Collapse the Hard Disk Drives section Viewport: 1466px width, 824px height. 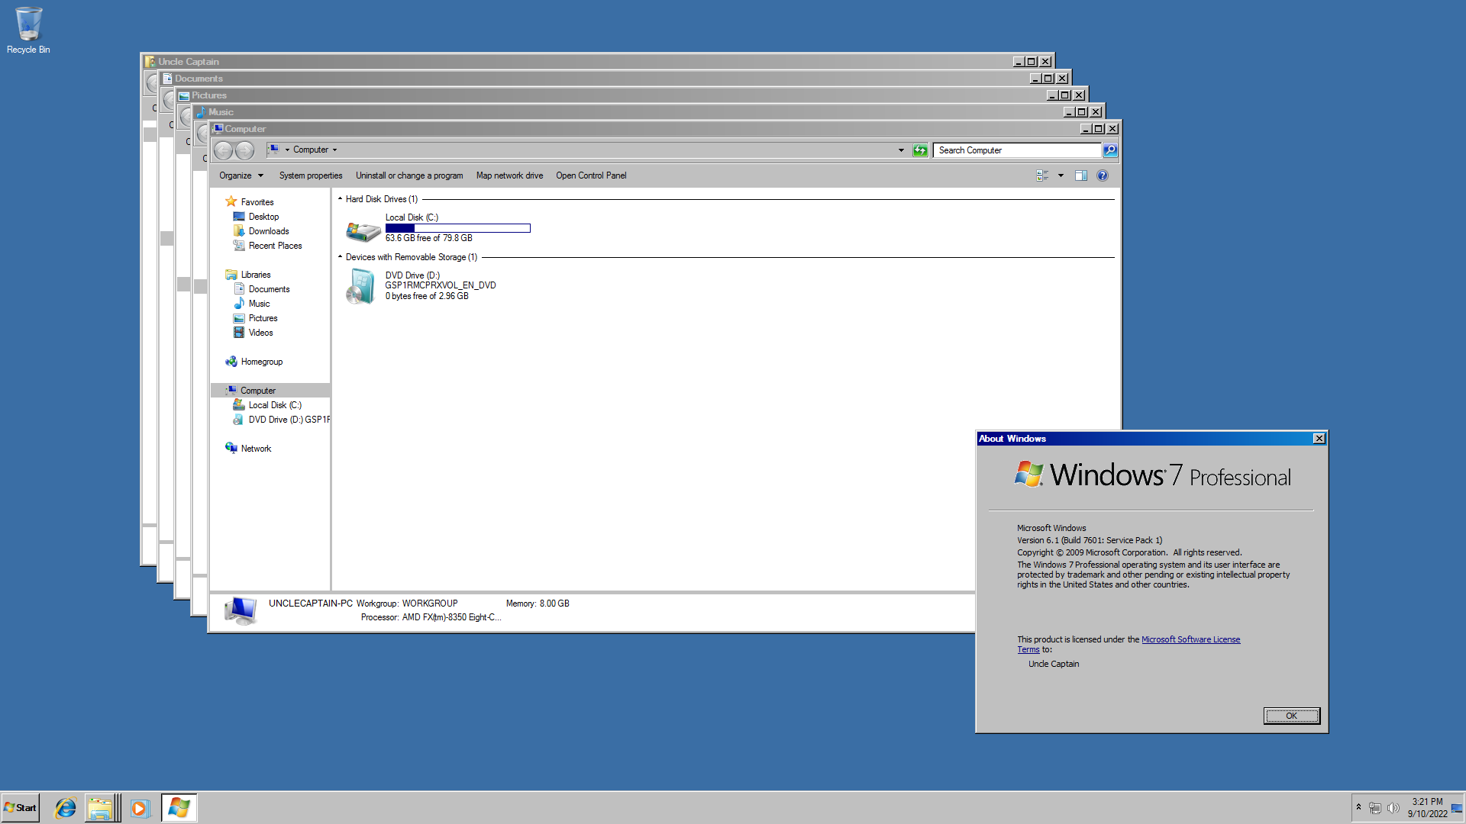click(339, 198)
